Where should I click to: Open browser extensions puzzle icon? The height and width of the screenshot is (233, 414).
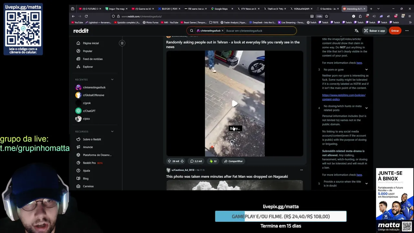click(x=360, y=16)
